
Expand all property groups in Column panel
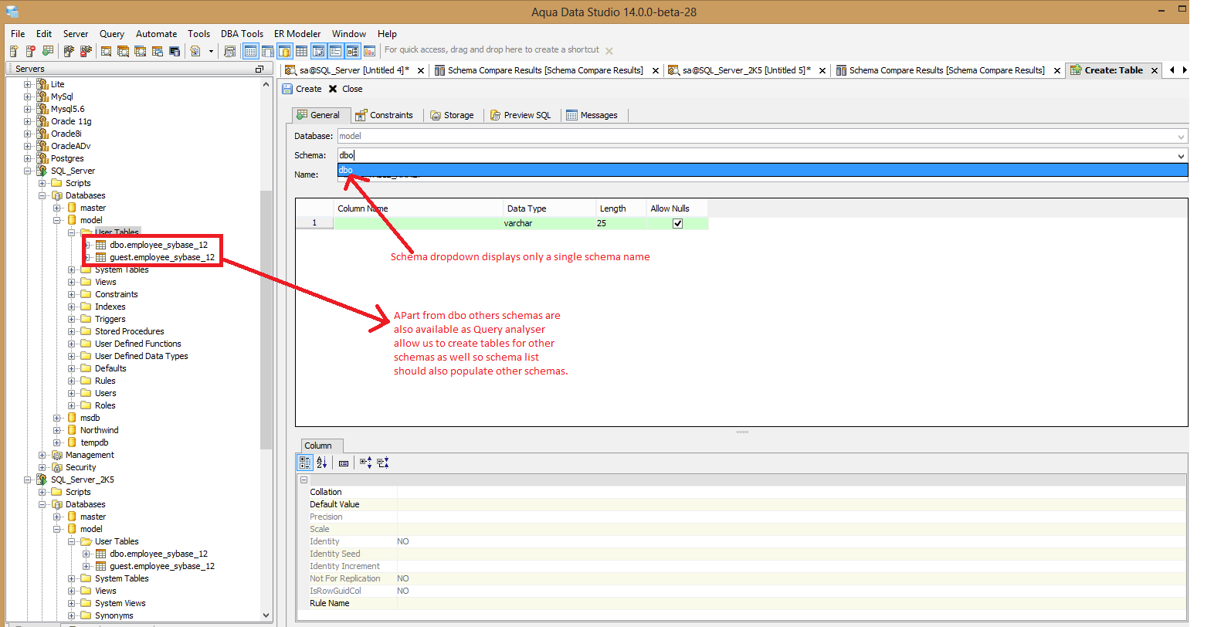[366, 463]
